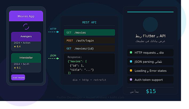Click the orange Loading states bullet

[131, 71]
